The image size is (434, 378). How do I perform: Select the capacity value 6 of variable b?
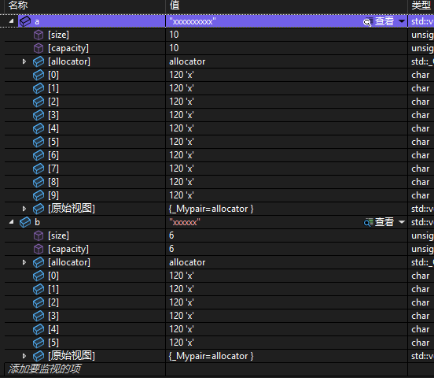point(171,249)
